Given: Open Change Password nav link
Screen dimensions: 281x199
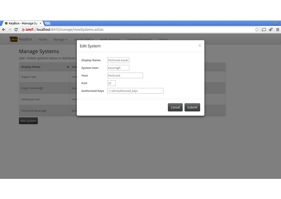Looking at the screenshot, I should coord(139,39).
